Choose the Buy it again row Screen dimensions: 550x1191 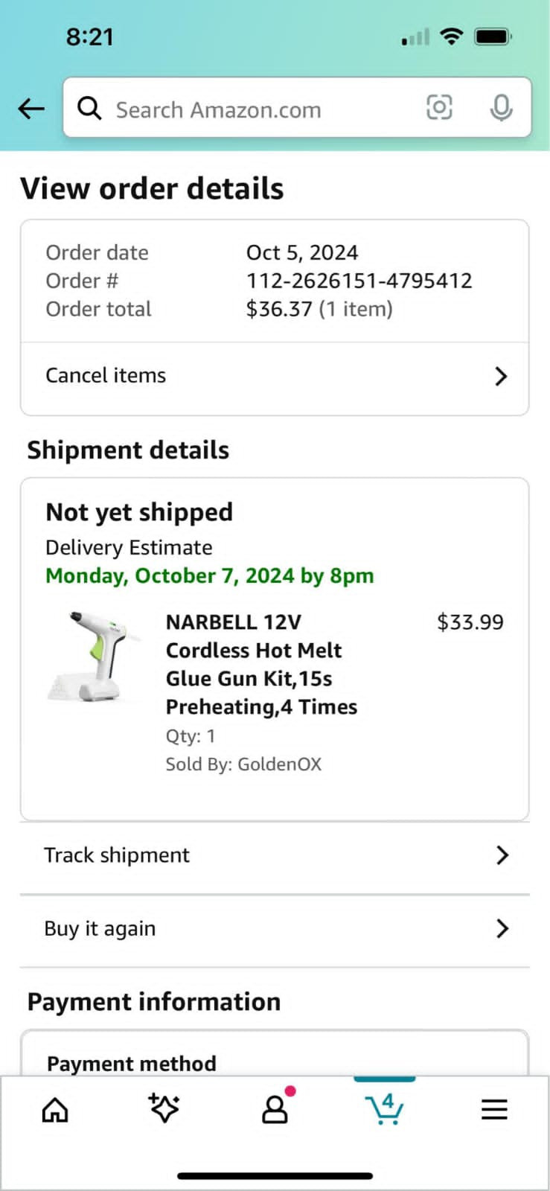pyautogui.click(x=100, y=928)
